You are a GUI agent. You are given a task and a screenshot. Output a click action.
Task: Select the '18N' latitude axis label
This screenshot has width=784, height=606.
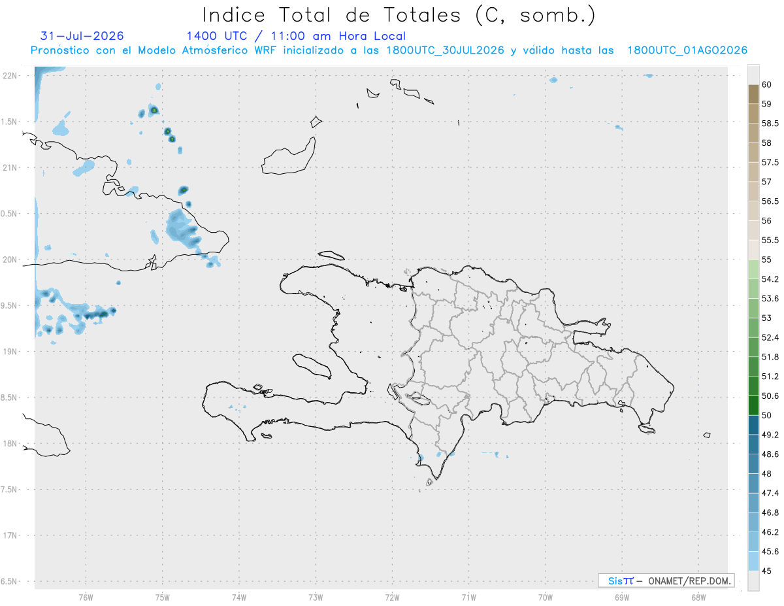click(x=11, y=443)
